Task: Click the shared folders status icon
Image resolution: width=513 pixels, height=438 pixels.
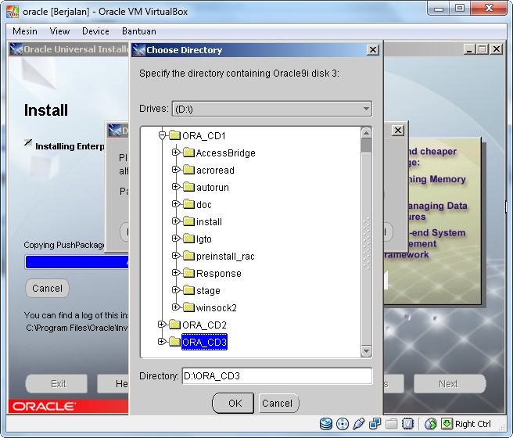Action: [x=391, y=424]
